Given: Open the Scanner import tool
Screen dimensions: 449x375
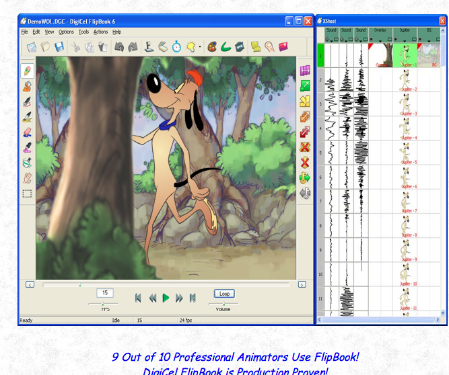Looking at the screenshot, I should tap(163, 46).
